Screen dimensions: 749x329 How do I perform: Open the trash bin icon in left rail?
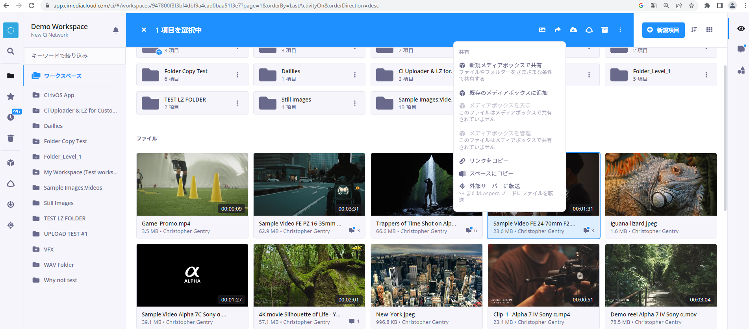click(x=11, y=138)
